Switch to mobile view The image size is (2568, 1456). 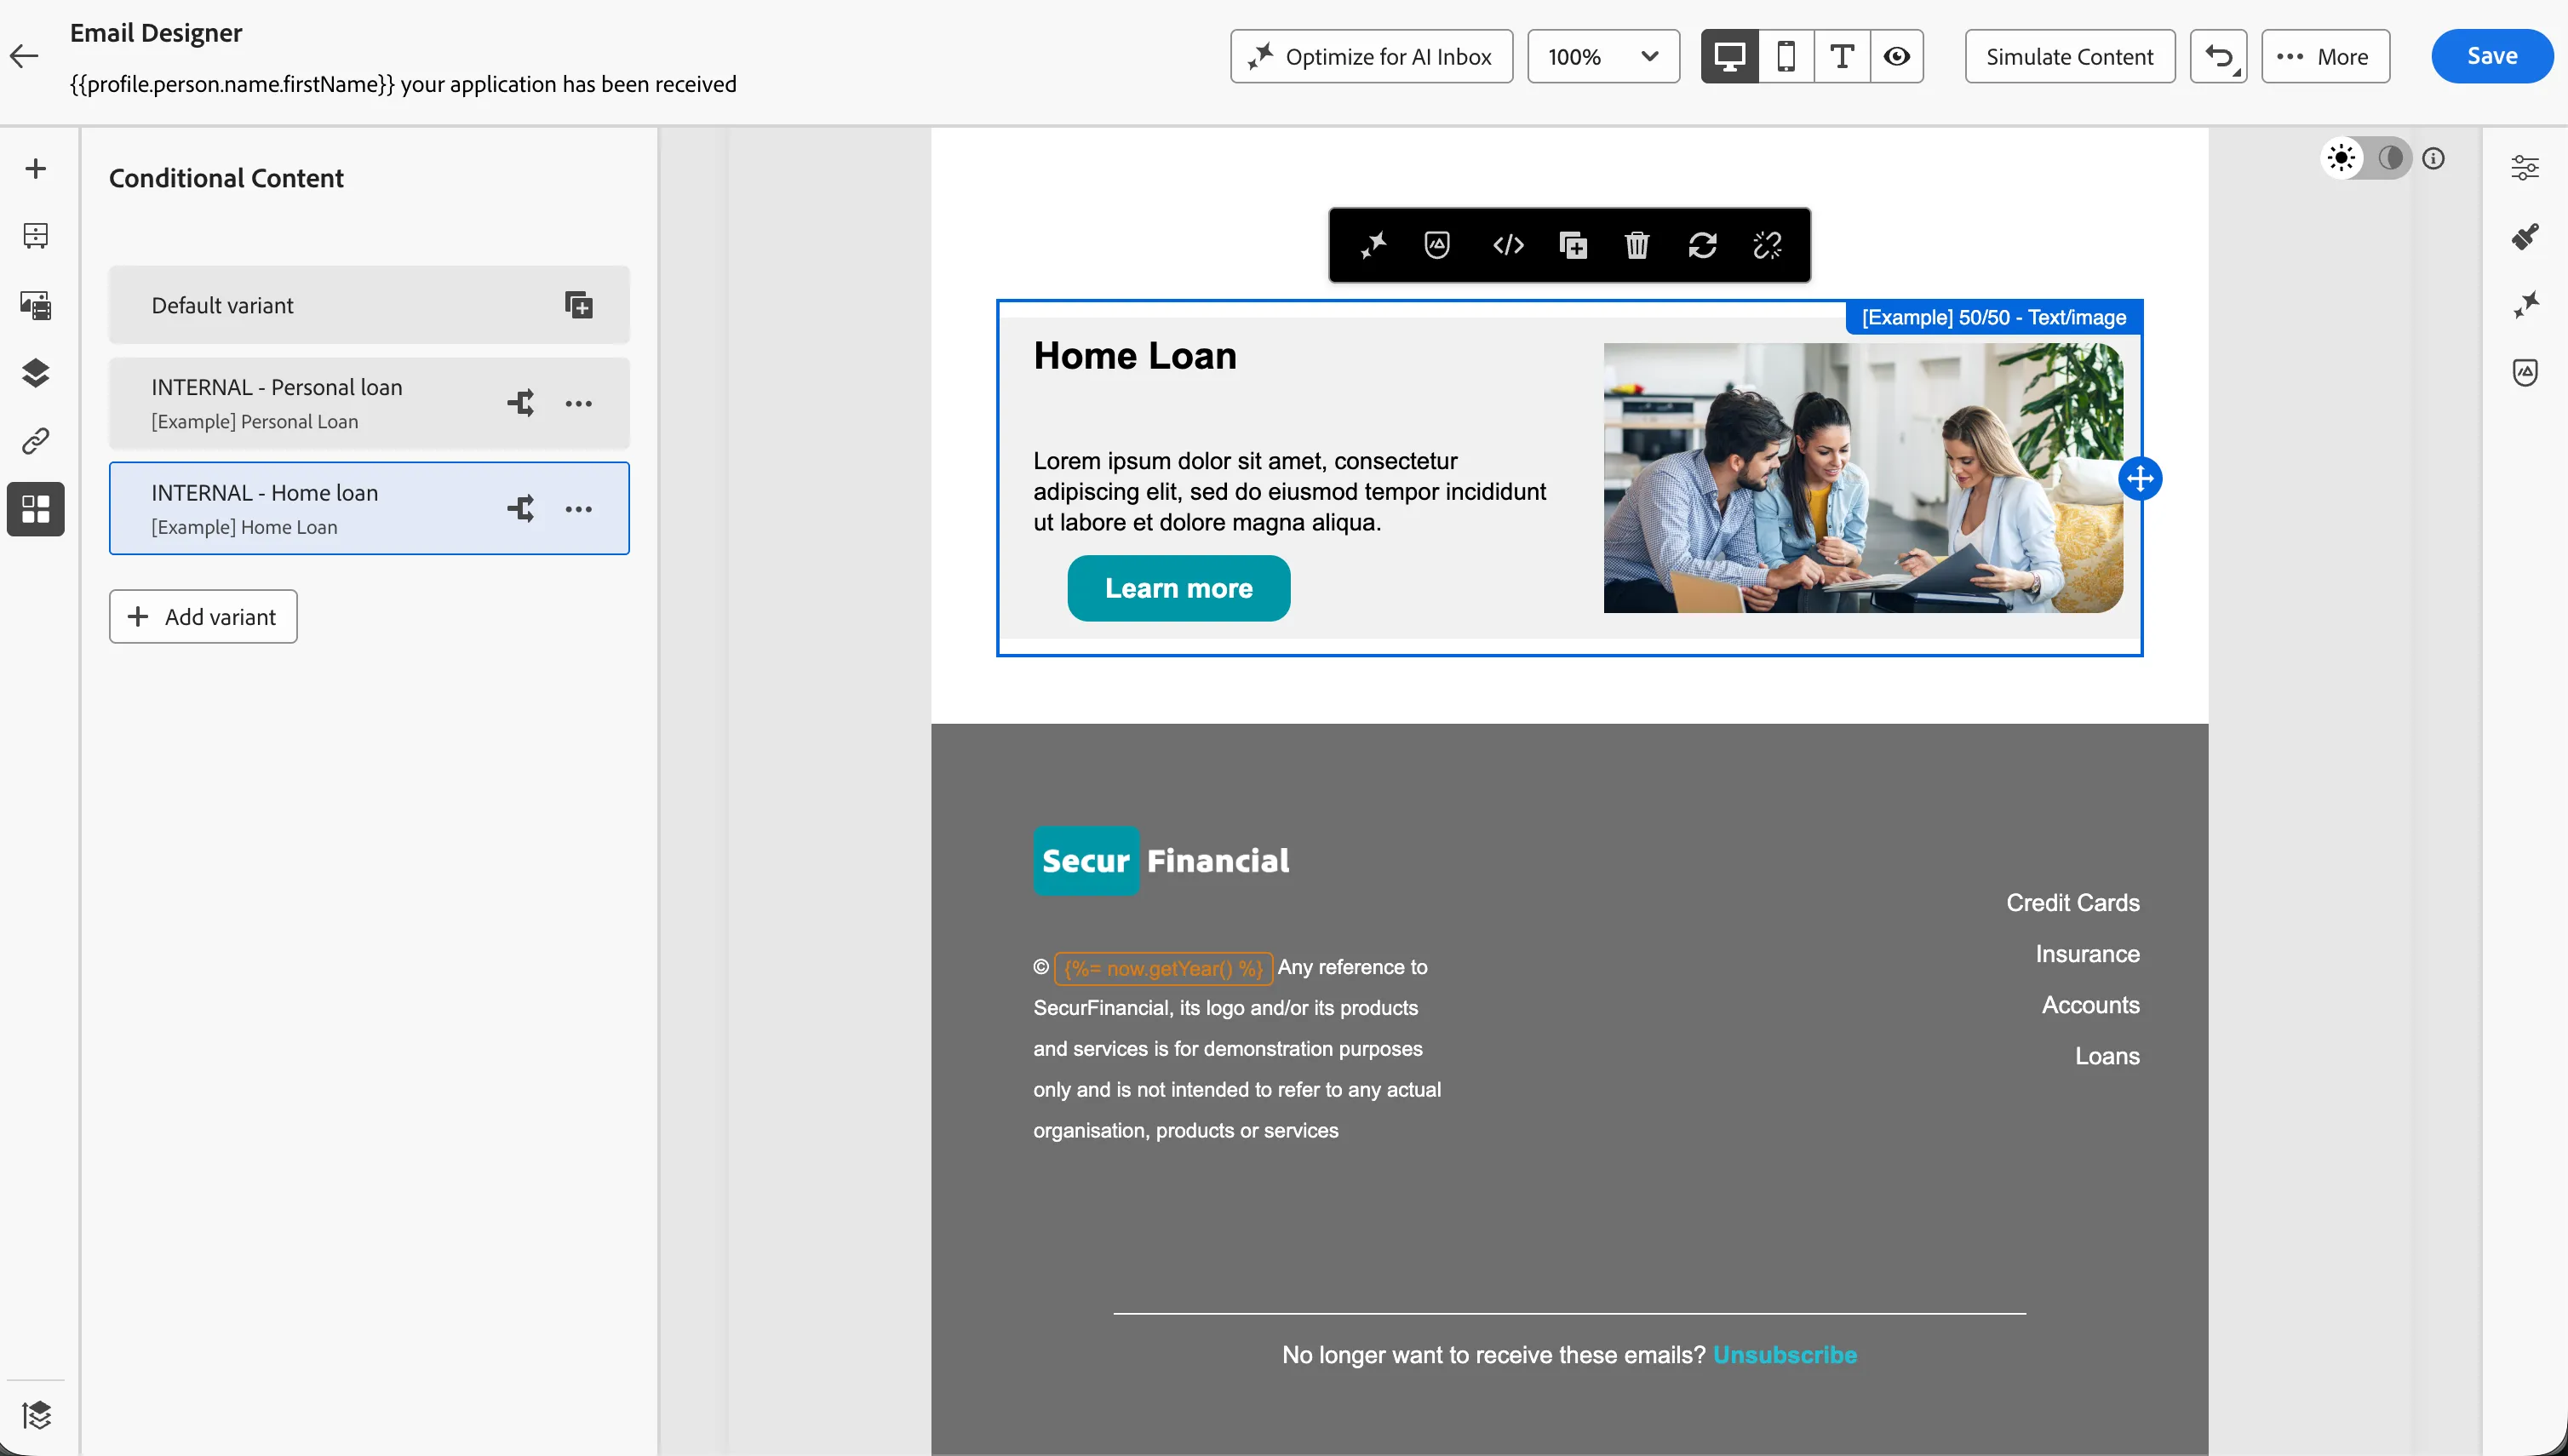[x=1786, y=56]
